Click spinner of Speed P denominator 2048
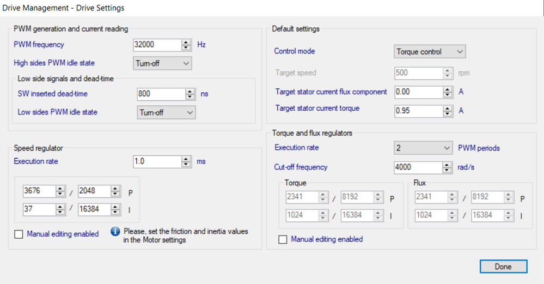The width and height of the screenshot is (544, 284). [x=115, y=191]
